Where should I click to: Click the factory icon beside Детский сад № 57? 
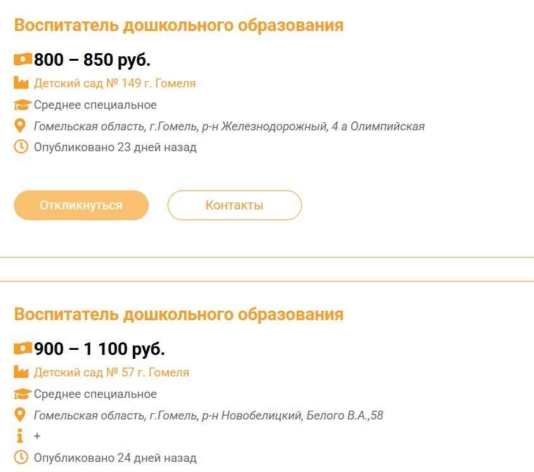[22, 372]
